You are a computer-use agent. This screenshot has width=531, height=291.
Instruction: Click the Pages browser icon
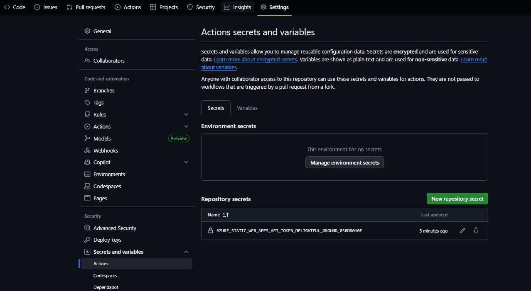(x=87, y=198)
